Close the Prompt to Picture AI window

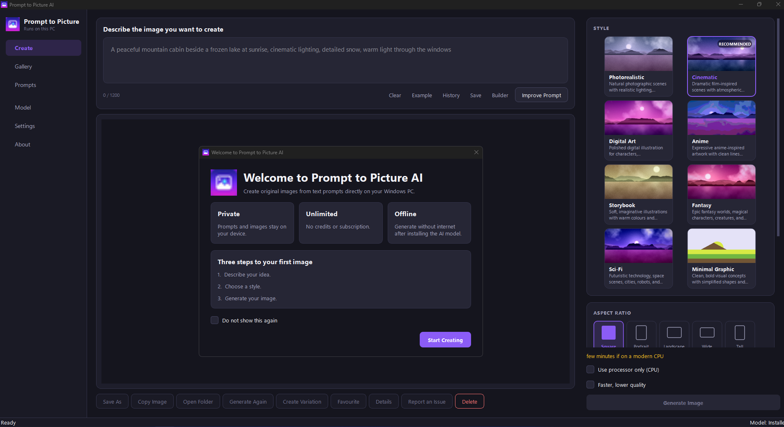pyautogui.click(x=778, y=5)
